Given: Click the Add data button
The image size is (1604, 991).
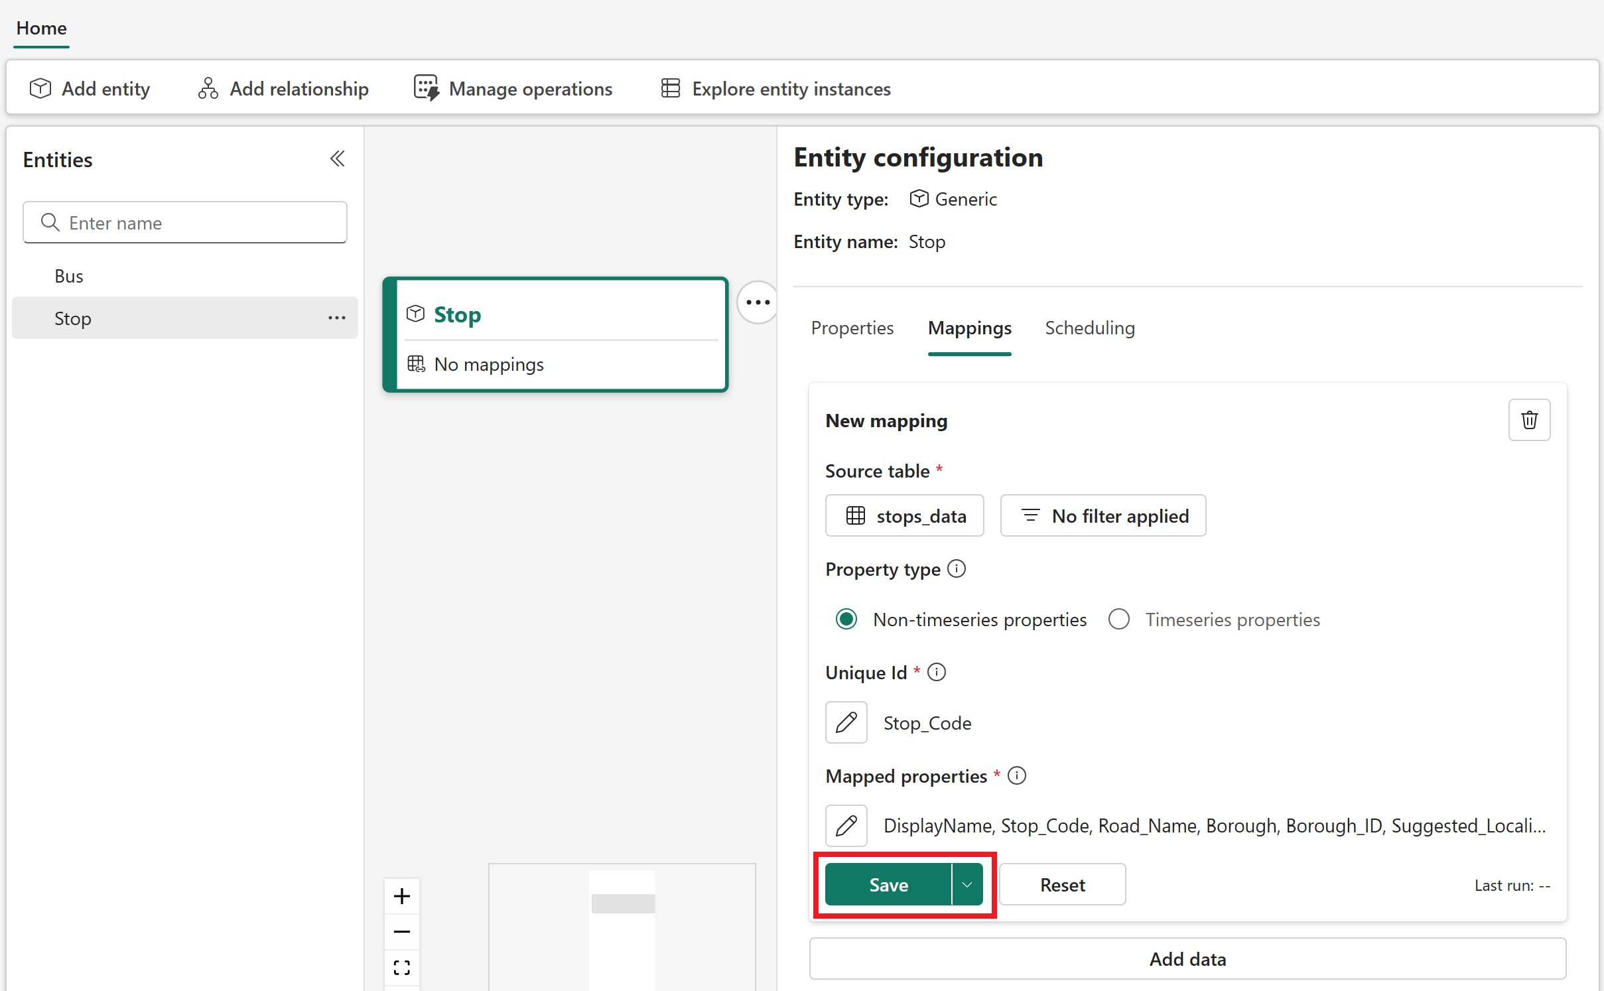Looking at the screenshot, I should pos(1187,958).
